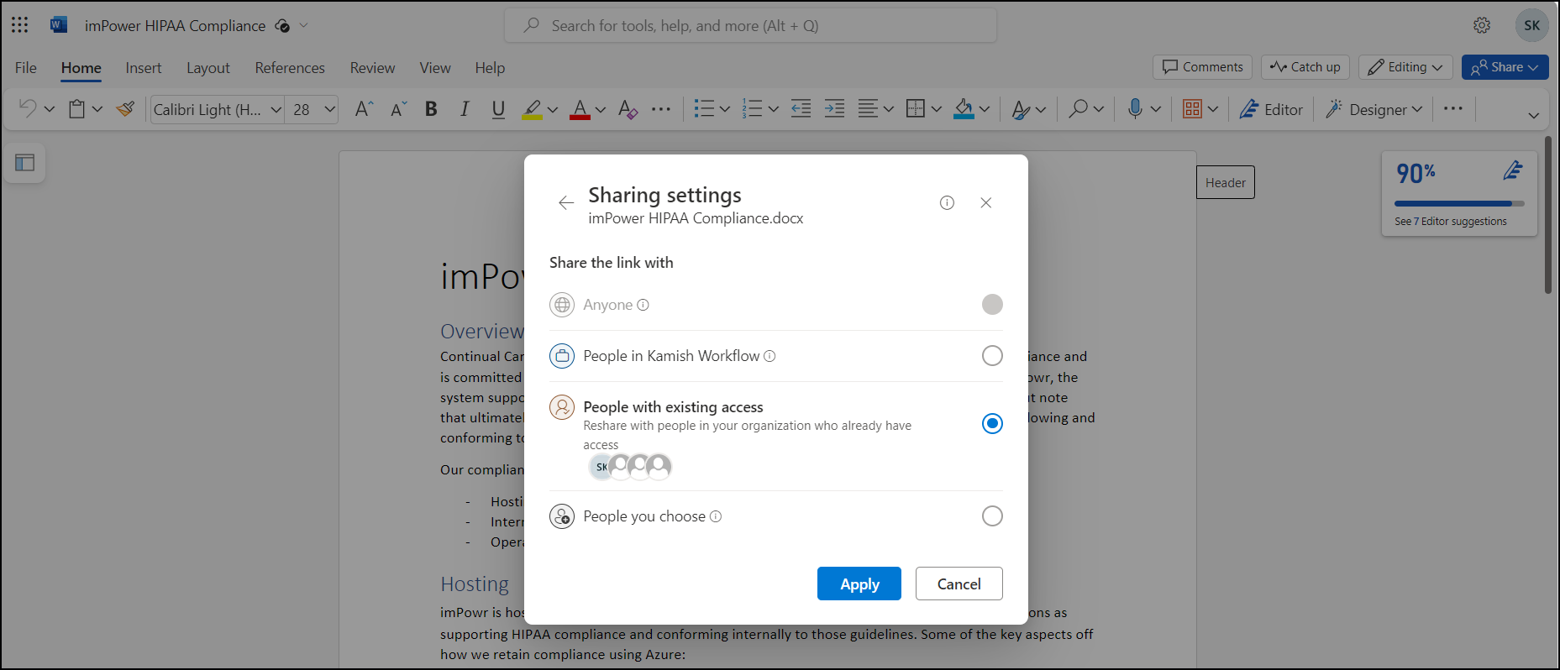Switch to the Insert tab
The height and width of the screenshot is (670, 1560).
(x=144, y=68)
